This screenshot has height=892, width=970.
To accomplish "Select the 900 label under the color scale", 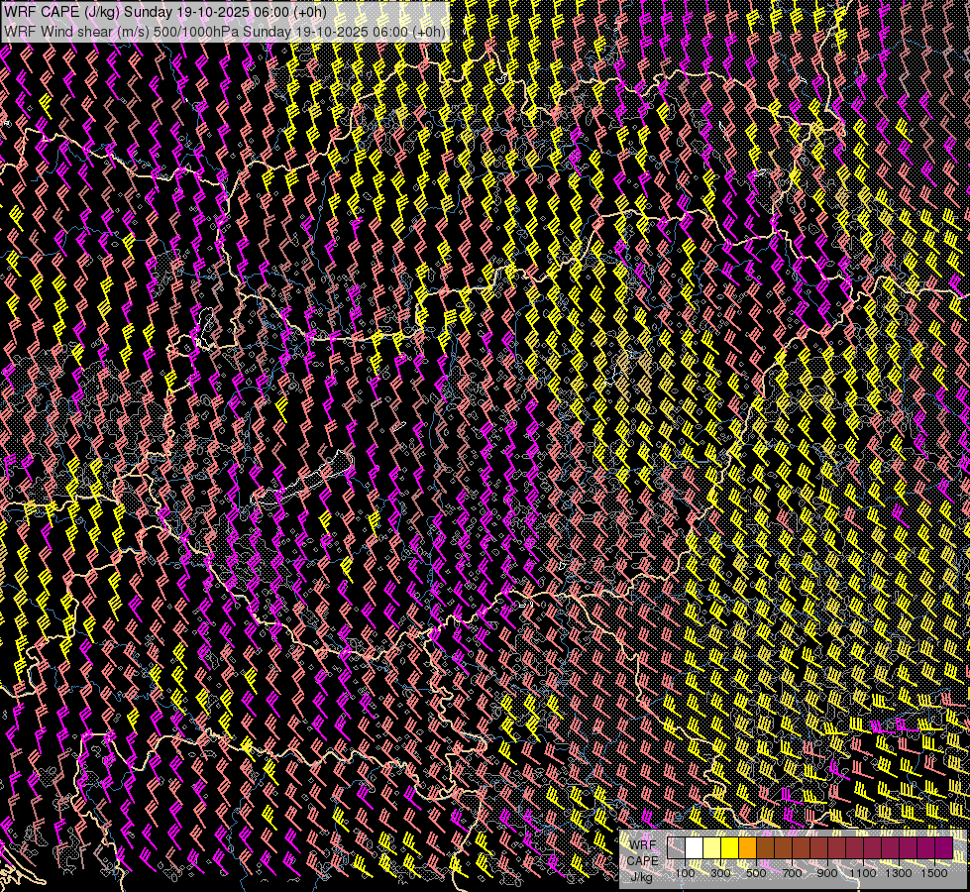I will tap(827, 873).
